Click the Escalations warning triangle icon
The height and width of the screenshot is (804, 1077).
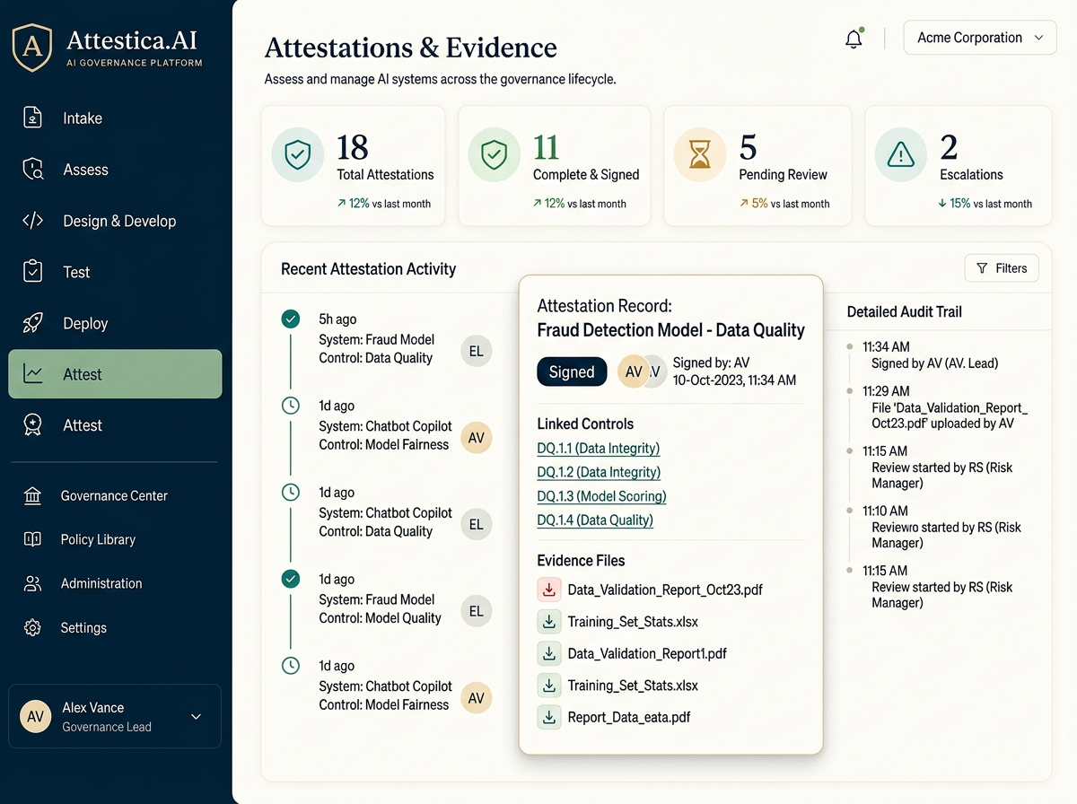tap(900, 155)
